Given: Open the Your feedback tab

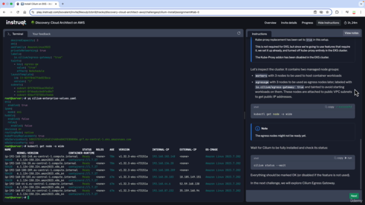Looking at the screenshot, I should click(42, 34).
